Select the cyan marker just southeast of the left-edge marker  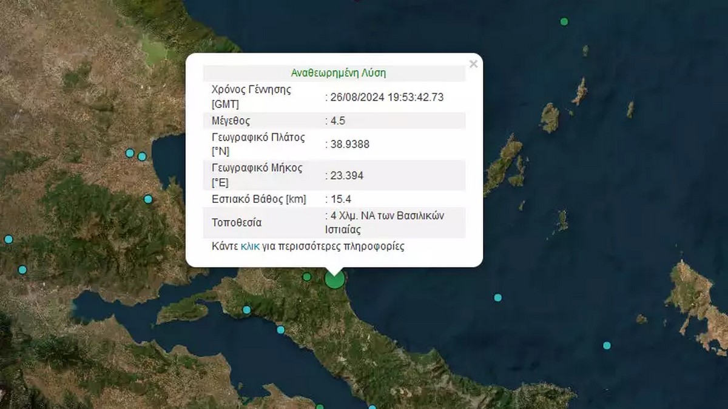pos(22,270)
